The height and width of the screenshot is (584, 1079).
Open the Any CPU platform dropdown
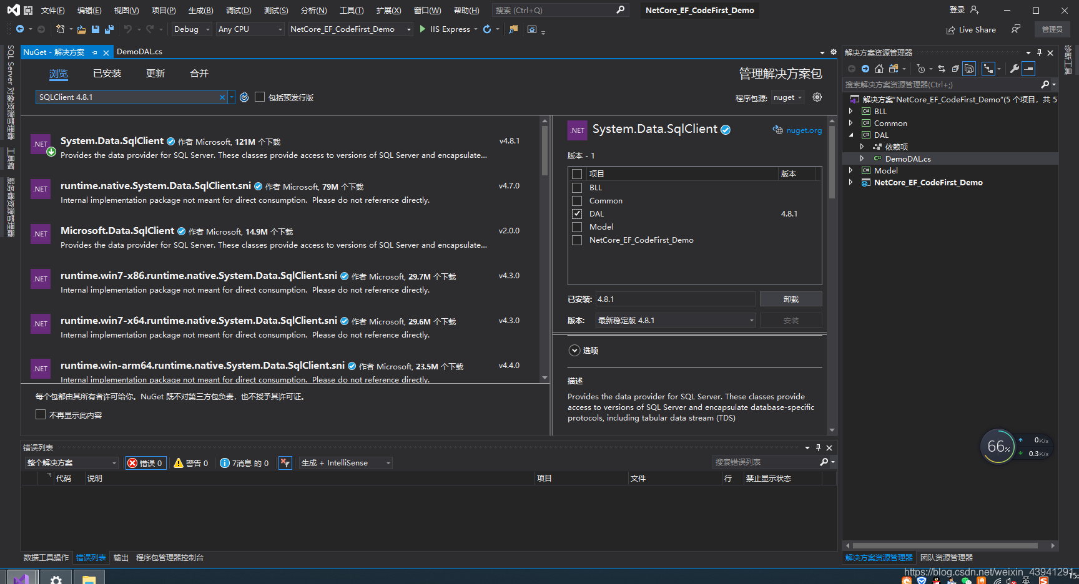pyautogui.click(x=250, y=29)
